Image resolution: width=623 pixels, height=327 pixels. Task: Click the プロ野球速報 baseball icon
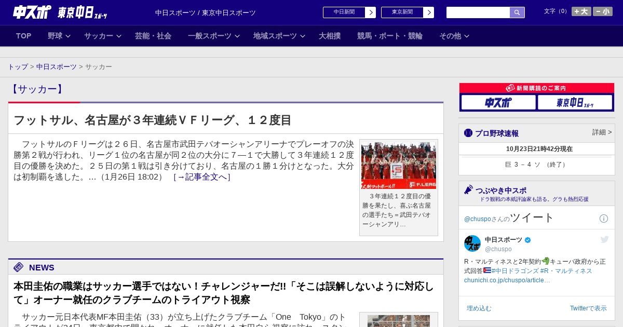[x=468, y=133]
